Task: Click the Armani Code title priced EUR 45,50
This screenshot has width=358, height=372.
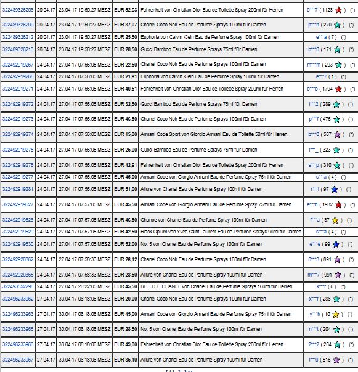Action: [x=216, y=204]
